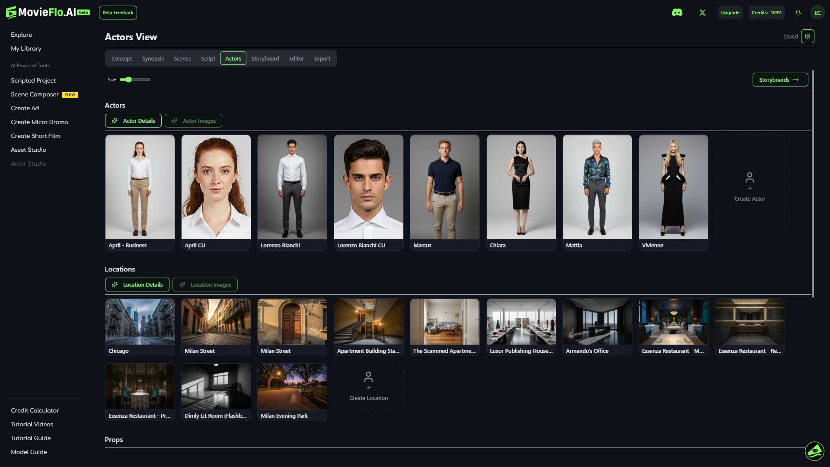Click the green assistant icon bottom right

coord(814,451)
